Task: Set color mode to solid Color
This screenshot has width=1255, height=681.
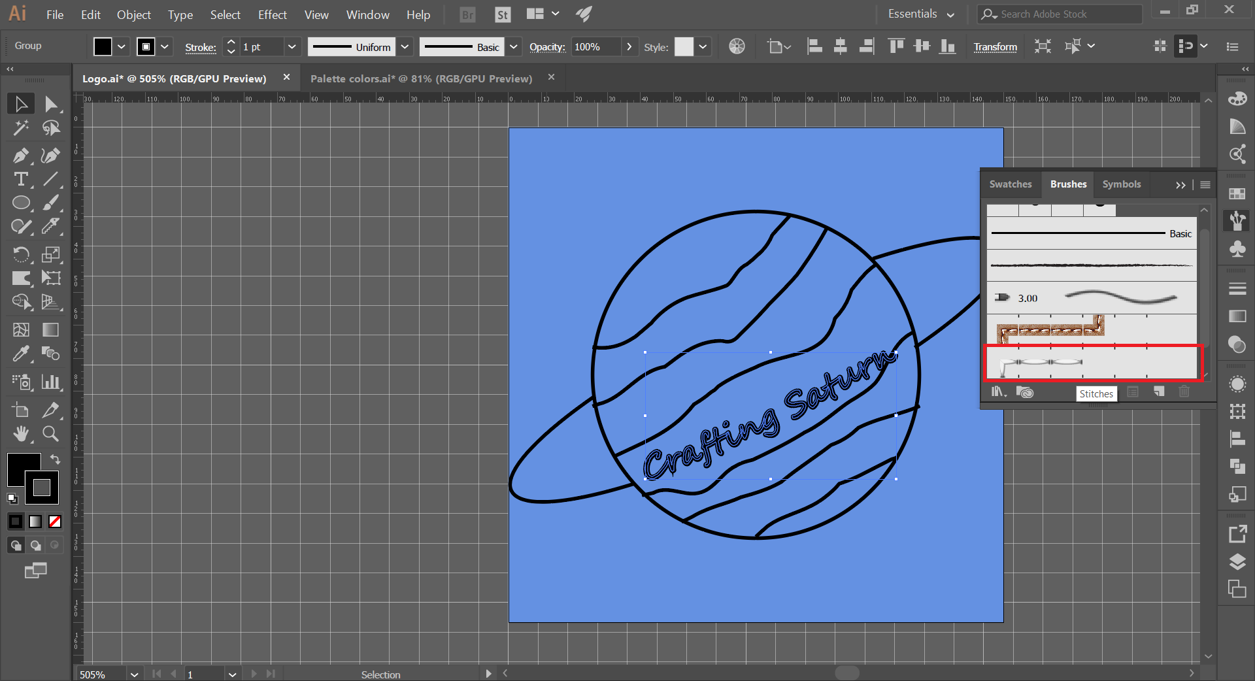Action: [x=16, y=522]
